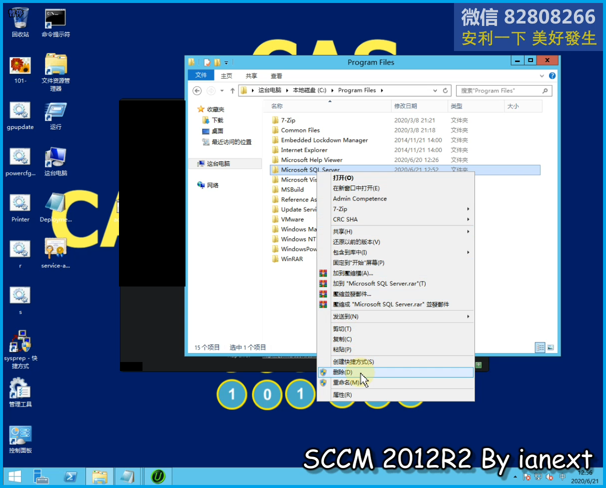Click the up-one-level arrow button
The width and height of the screenshot is (606, 488).
click(x=232, y=90)
